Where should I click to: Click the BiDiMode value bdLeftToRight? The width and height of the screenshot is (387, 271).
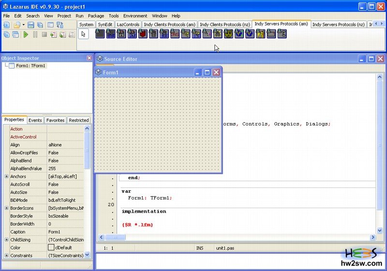65,200
